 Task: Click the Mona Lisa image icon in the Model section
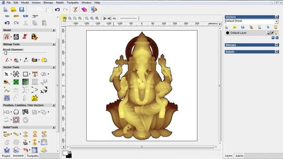click(x=34, y=37)
